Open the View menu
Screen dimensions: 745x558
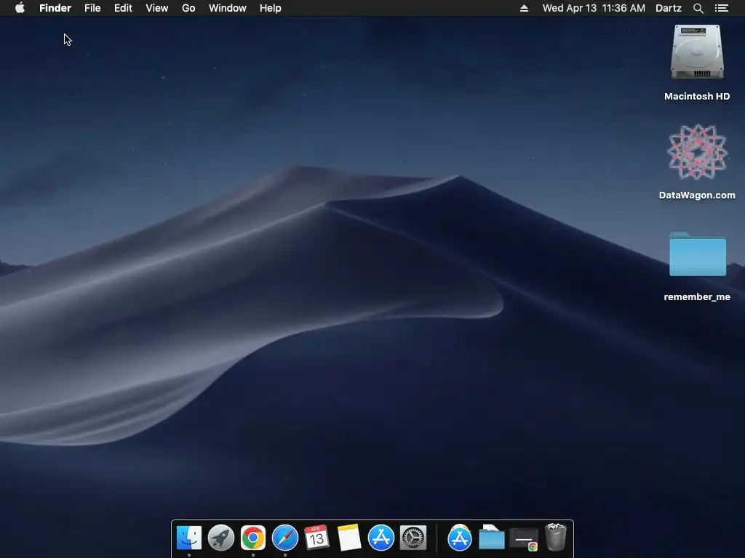point(157,8)
